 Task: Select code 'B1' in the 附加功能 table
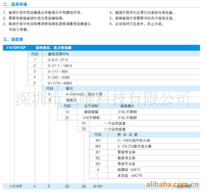[98, 152]
